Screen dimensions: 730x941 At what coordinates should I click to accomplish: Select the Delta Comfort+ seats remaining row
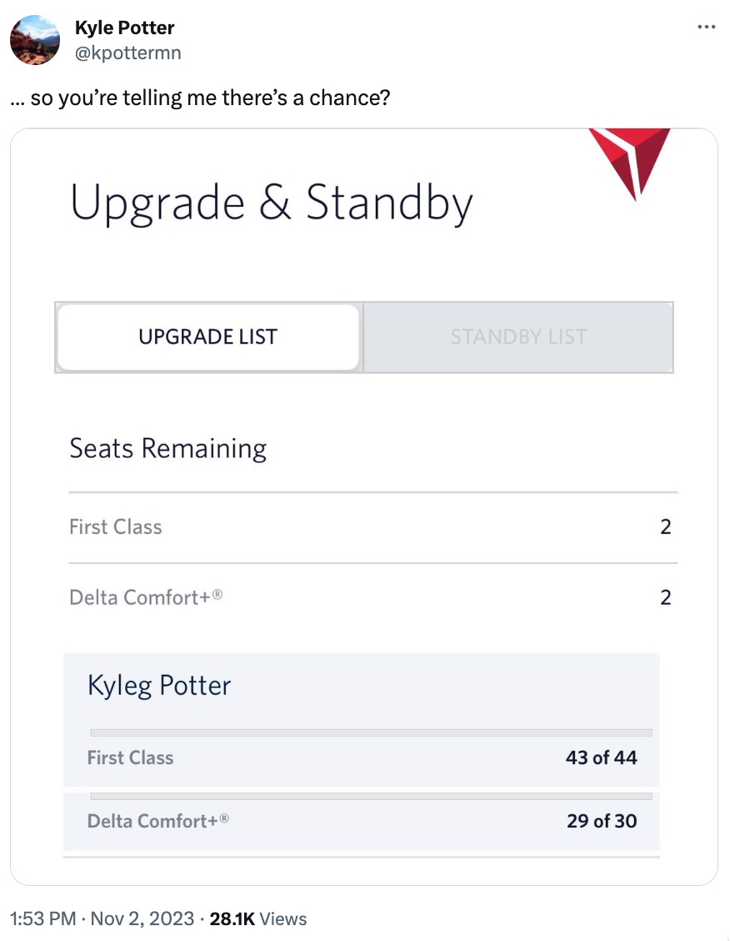(x=367, y=597)
